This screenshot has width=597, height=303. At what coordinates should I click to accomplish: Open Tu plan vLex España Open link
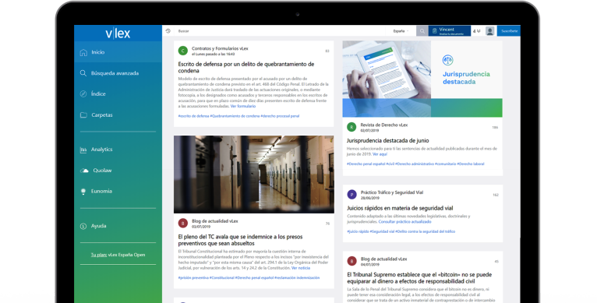(x=118, y=255)
